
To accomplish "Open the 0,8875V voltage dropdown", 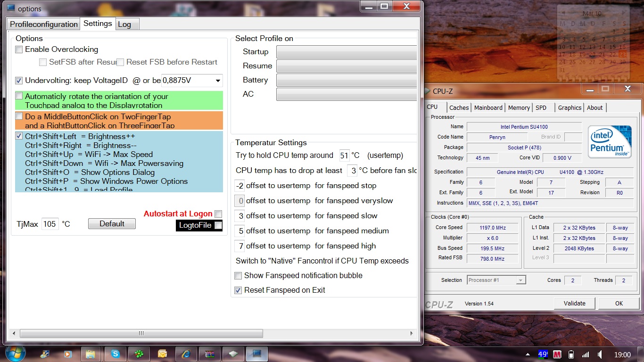I will 192,81.
